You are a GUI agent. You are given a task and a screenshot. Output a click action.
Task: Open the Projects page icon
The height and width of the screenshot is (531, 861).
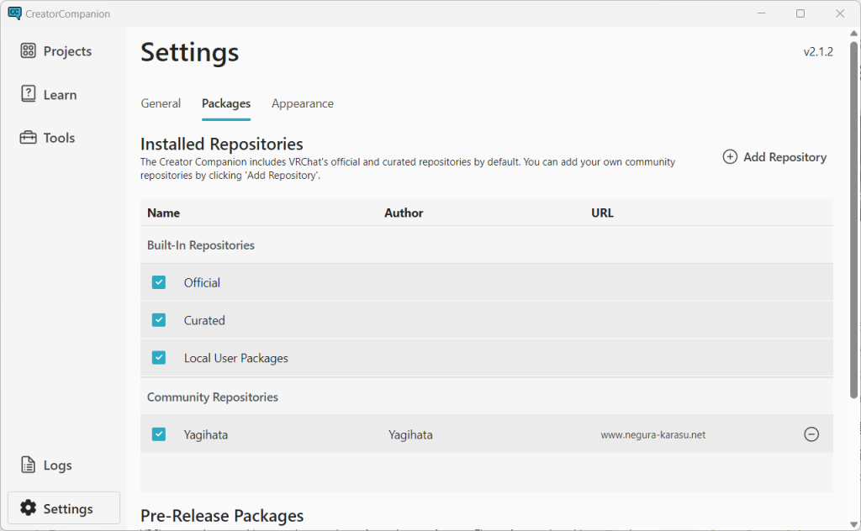coord(28,51)
